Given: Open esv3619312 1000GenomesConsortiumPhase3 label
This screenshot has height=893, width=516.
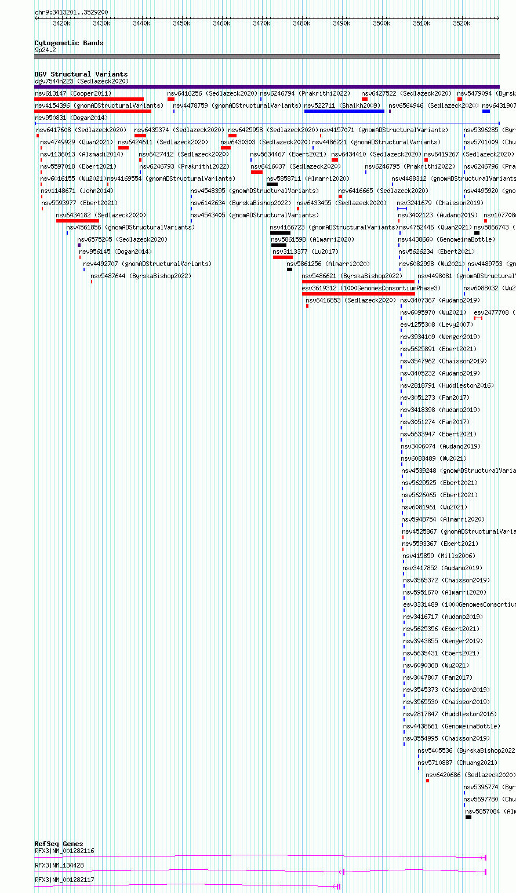Looking at the screenshot, I should (x=371, y=288).
